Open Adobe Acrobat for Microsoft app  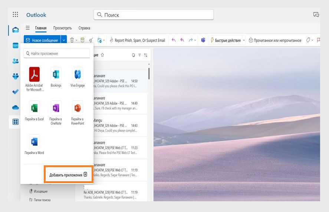(x=34, y=79)
